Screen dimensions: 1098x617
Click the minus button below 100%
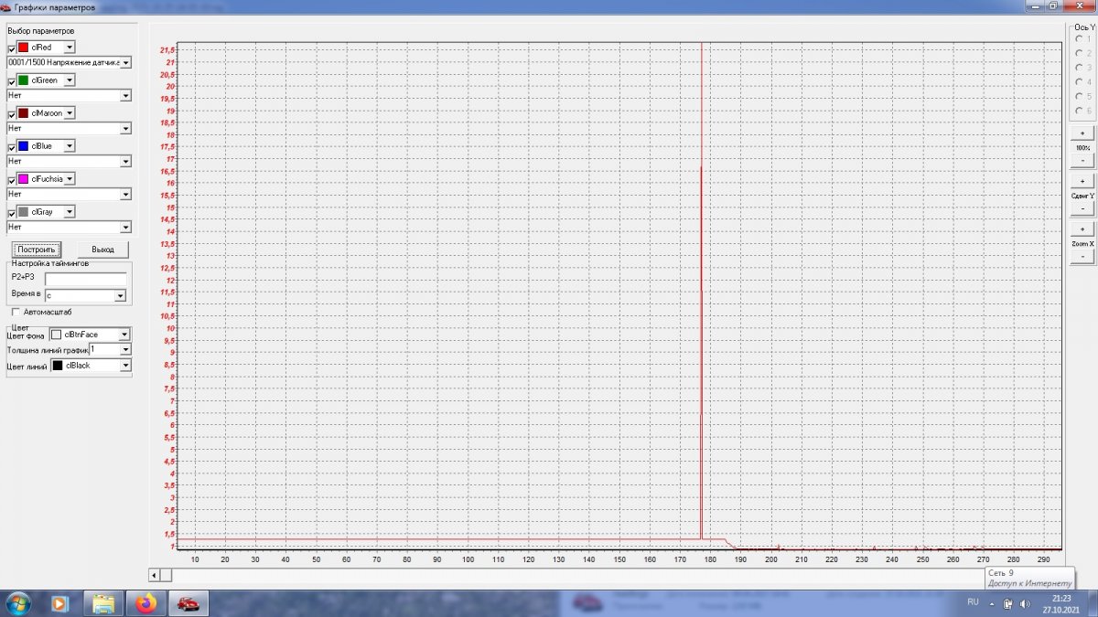click(1082, 161)
